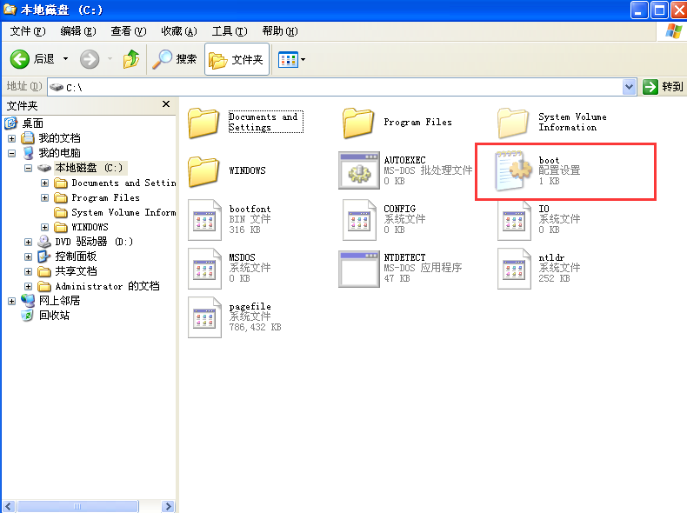Expand Program Files tree node
Image resolution: width=687 pixels, height=513 pixels.
(44, 197)
